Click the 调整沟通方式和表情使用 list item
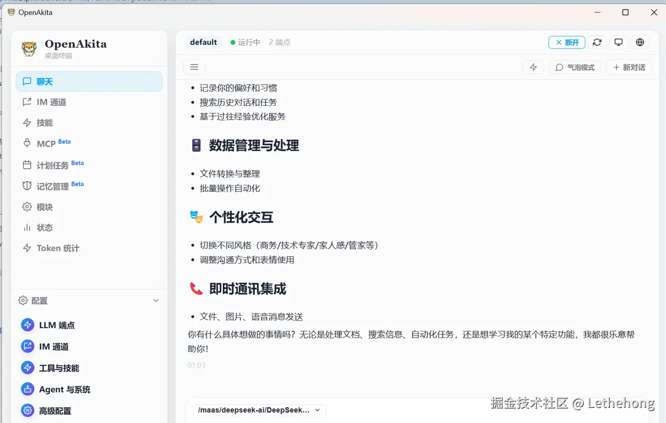This screenshot has width=666, height=423. [x=247, y=259]
